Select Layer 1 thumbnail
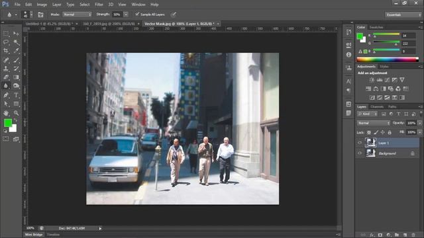 pos(370,143)
